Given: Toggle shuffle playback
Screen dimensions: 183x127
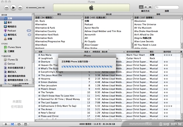Looking at the screenshot, I should tap(12, 124).
